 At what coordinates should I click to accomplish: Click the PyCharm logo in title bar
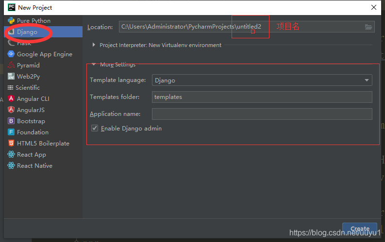point(12,7)
